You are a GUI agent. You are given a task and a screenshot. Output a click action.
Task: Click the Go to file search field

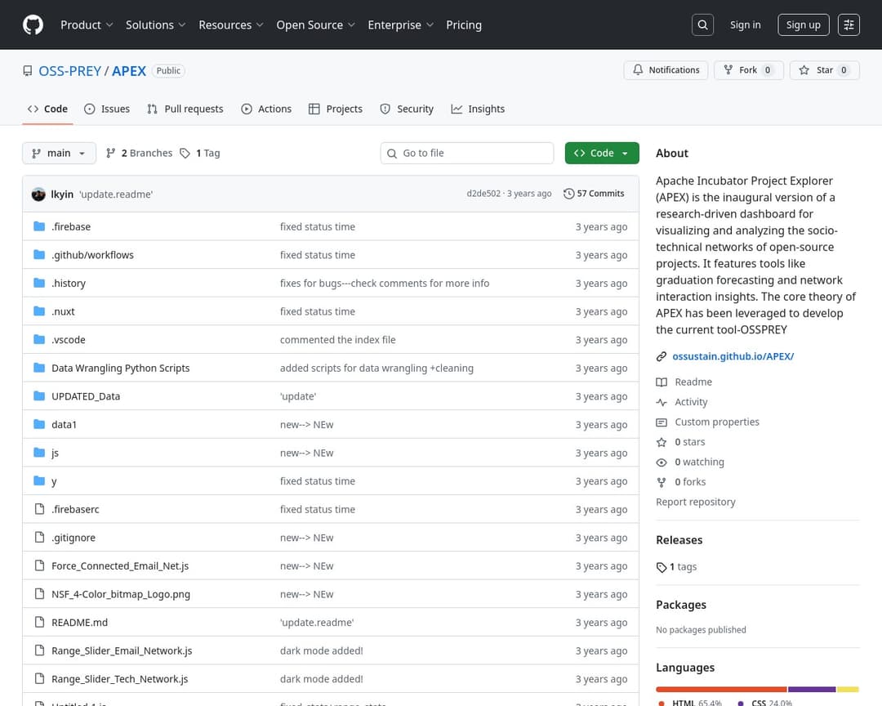474,153
